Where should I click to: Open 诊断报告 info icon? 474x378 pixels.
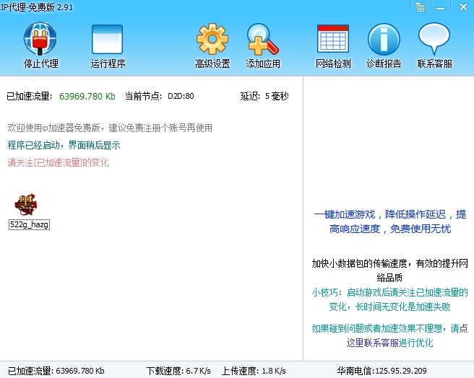pos(384,39)
